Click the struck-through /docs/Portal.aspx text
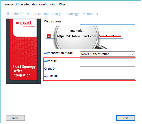142x124 pixels. point(110,36)
